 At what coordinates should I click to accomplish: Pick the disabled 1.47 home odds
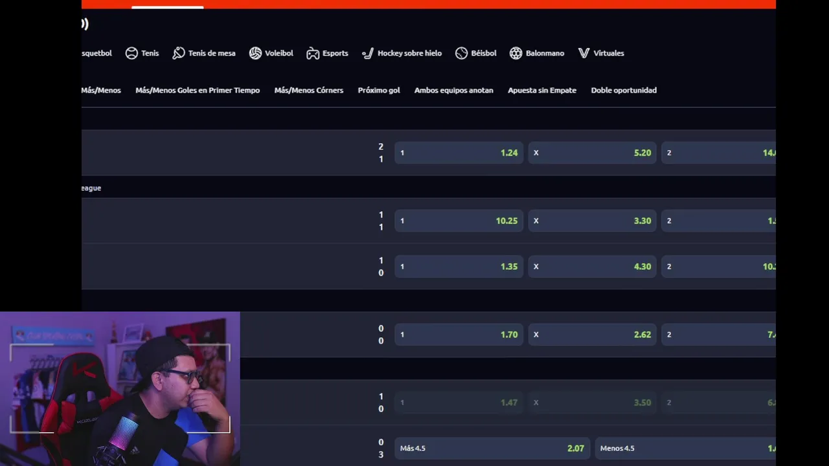(x=459, y=403)
